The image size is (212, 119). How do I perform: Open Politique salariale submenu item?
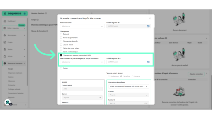coord(14,89)
